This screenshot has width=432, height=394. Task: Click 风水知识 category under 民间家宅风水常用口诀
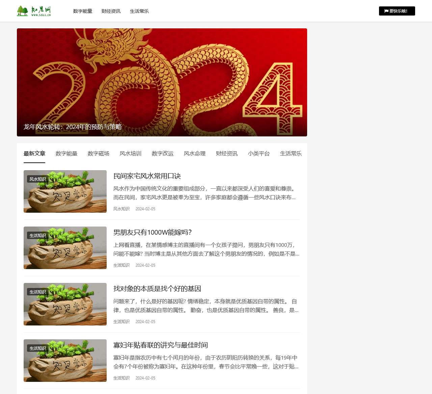click(x=122, y=209)
